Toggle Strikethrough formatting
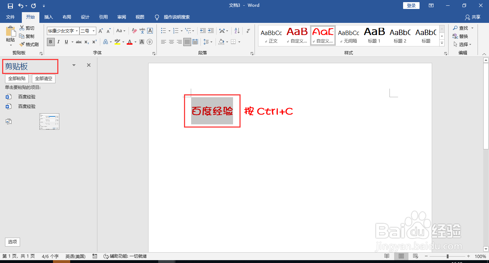 pos(79,42)
